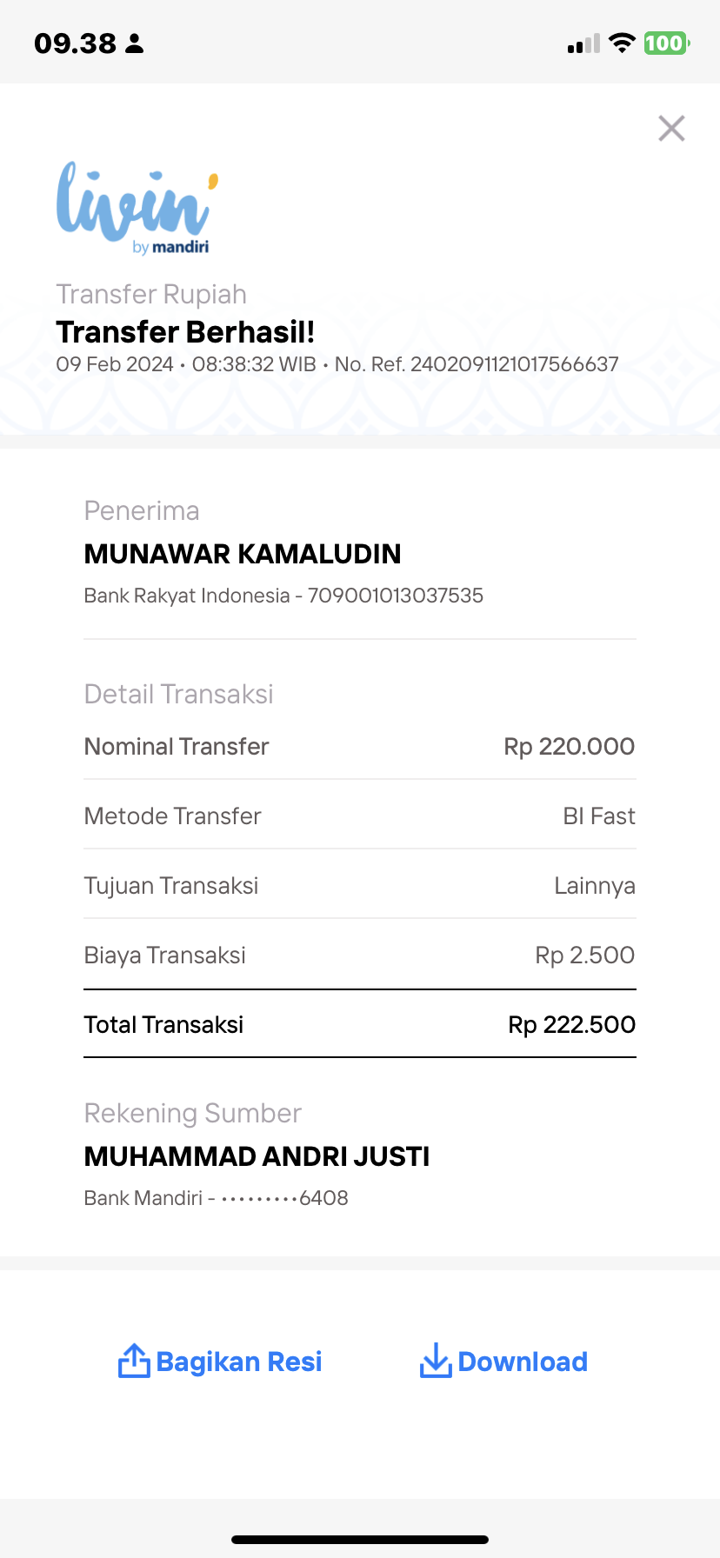
Task: Tap the Bagikan Resi button
Action: 220,1362
